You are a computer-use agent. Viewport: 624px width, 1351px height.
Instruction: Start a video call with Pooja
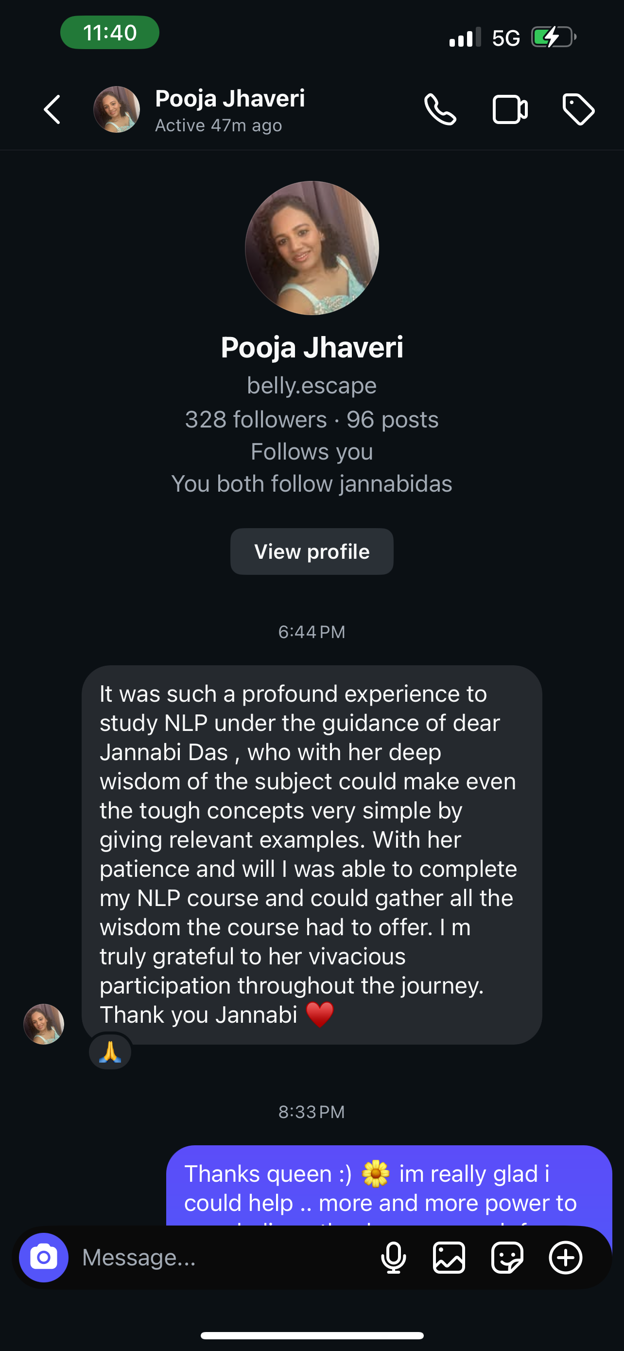(510, 109)
